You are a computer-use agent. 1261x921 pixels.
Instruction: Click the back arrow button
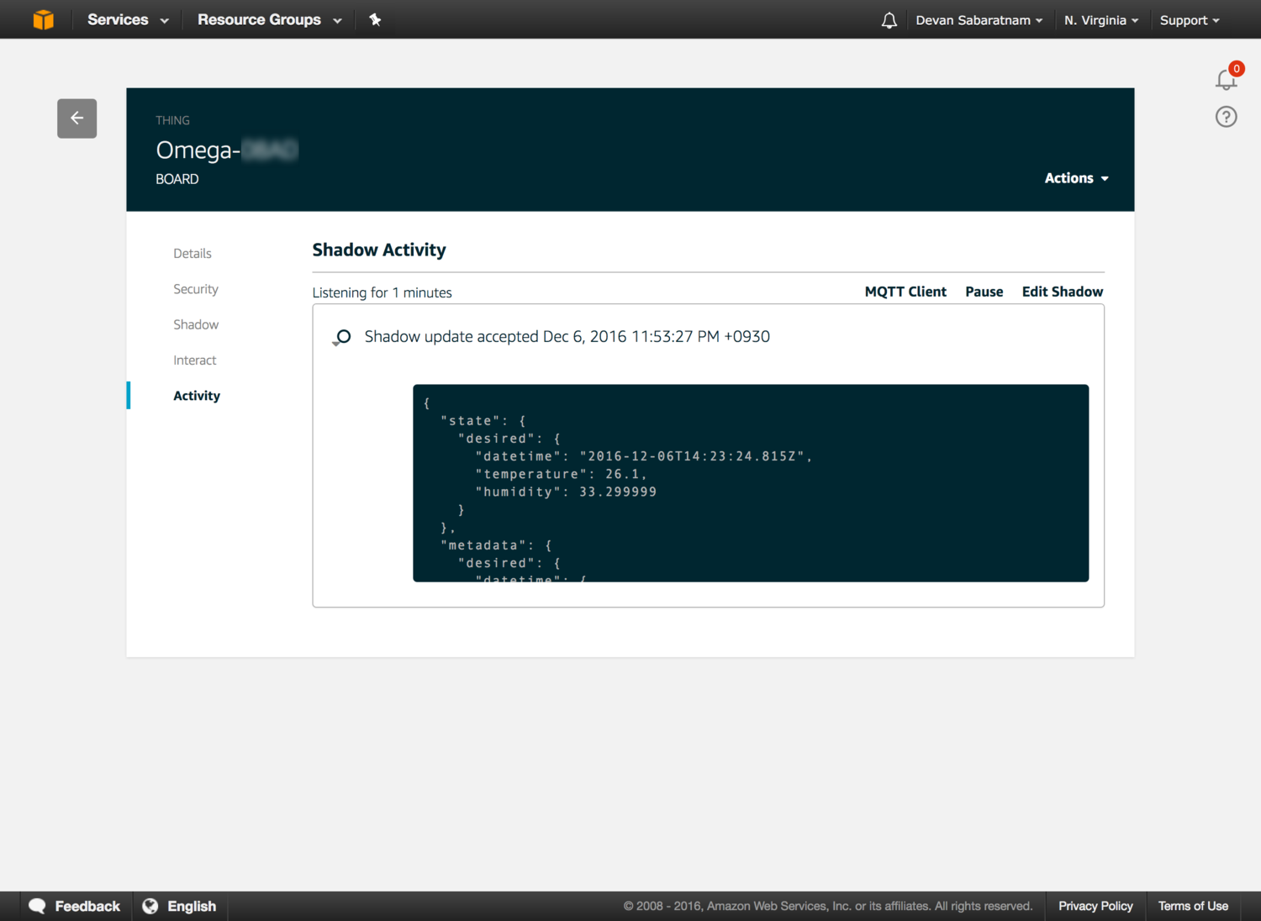point(77,118)
